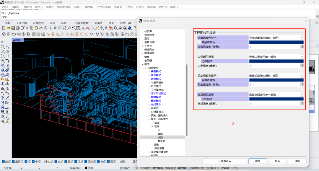
Task: Click the 隐藏线线宽 value field
Action: [x=274, y=47]
